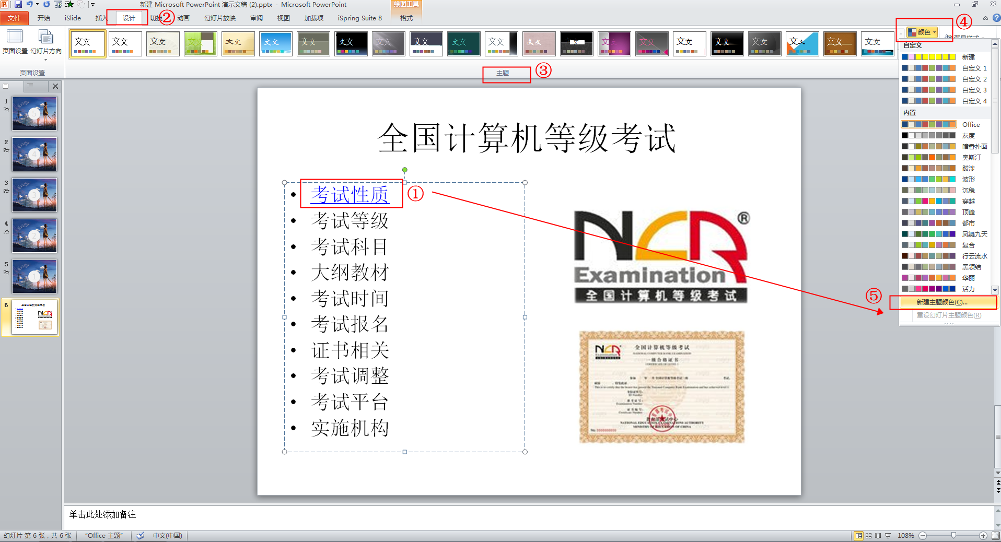Apply the light blue sky theme
Image resolution: width=1001 pixels, height=542 pixels.
275,43
